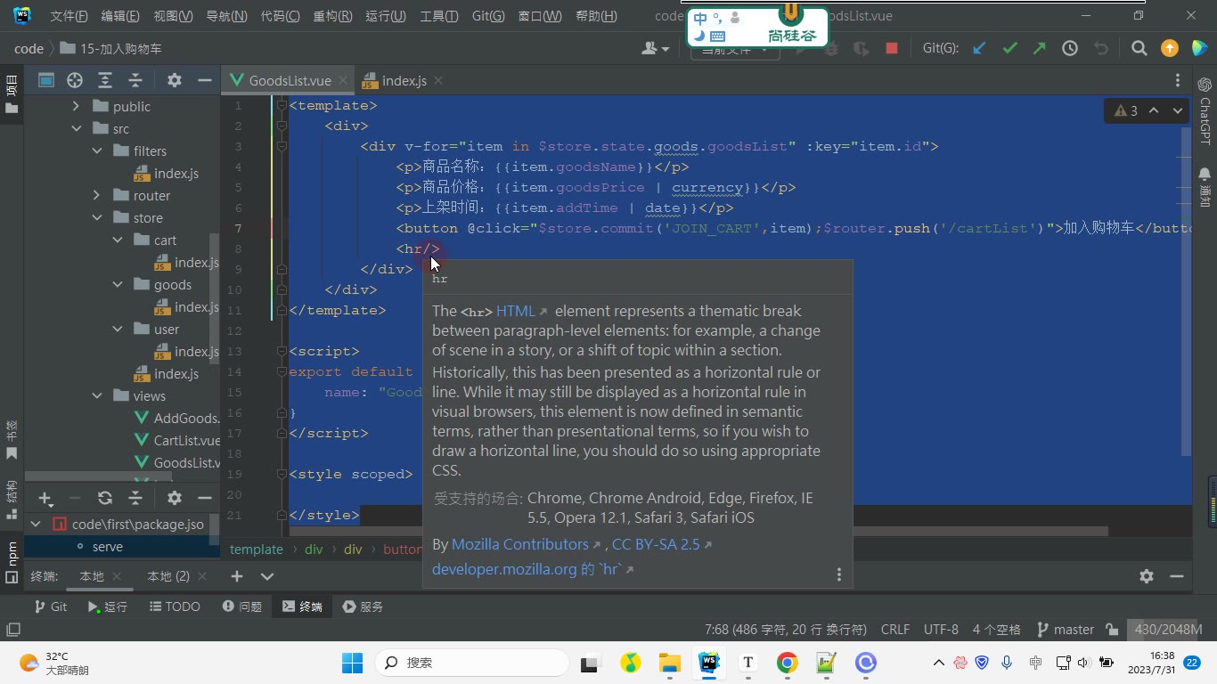
Task: Select CartList.vue in project tree
Action: pos(176,440)
